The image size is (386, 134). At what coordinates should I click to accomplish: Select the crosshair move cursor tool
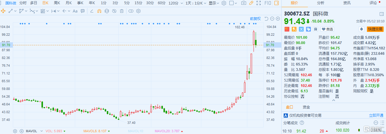(x=3, y=11)
